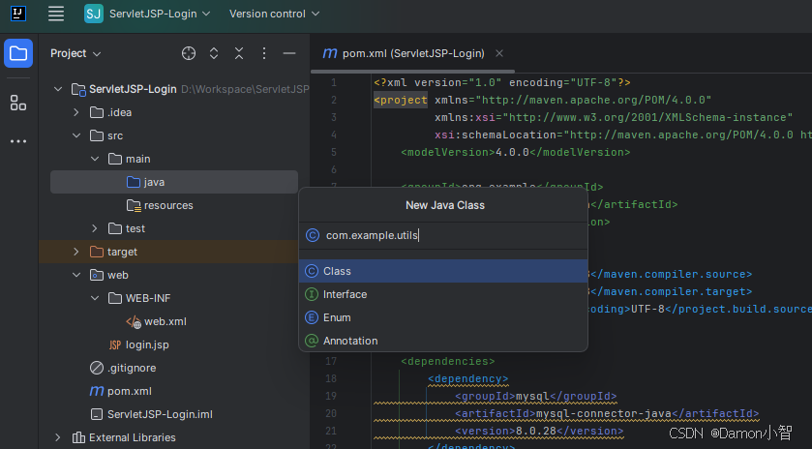Hide the Project panel with minus icon
This screenshot has height=449, width=812.
pyautogui.click(x=289, y=53)
